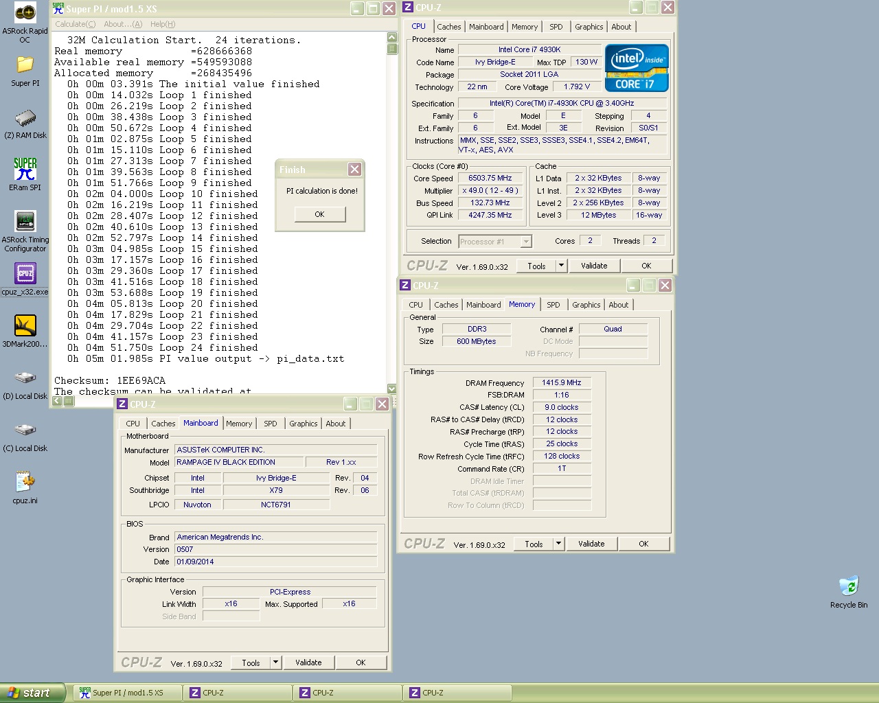Screen dimensions: 879x703
Task: Open the Help menu in Super PI
Action: (163, 24)
